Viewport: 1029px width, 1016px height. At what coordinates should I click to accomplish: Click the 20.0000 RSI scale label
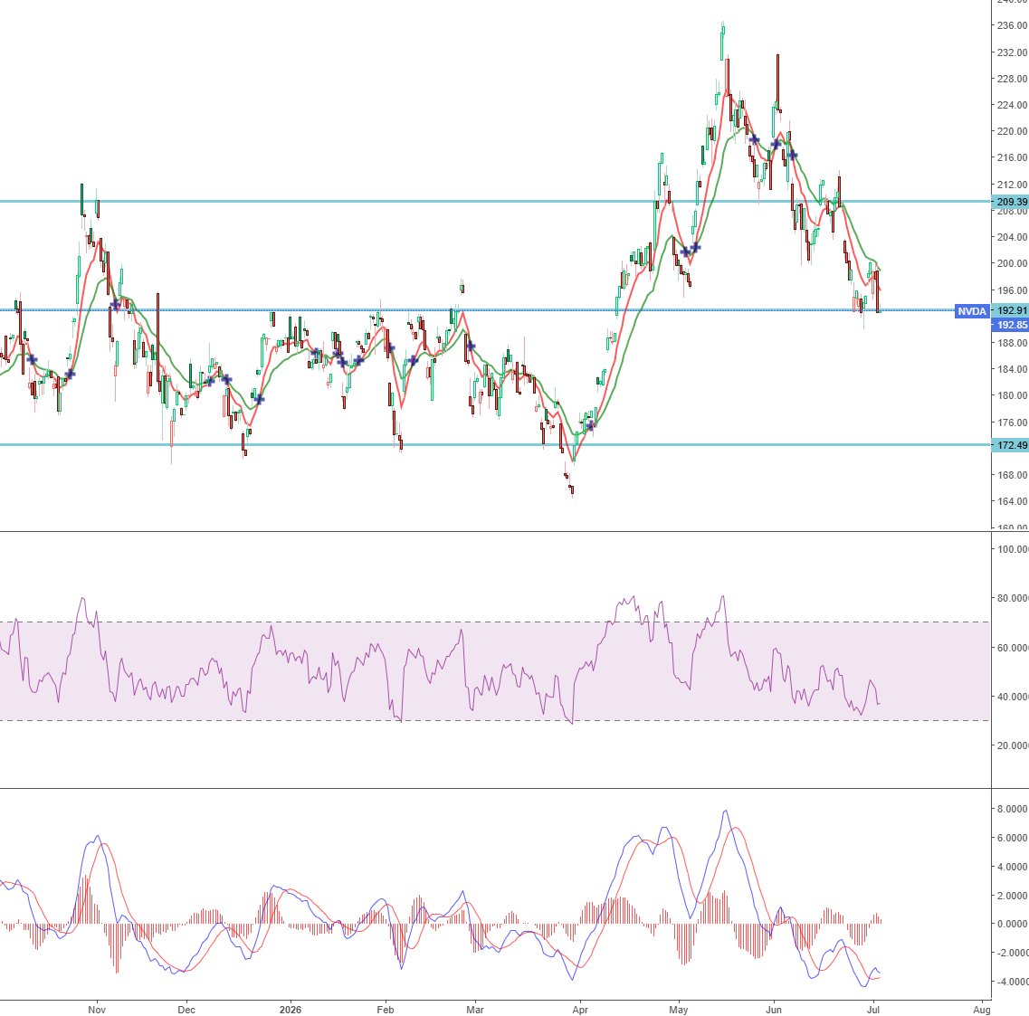[x=1012, y=745]
